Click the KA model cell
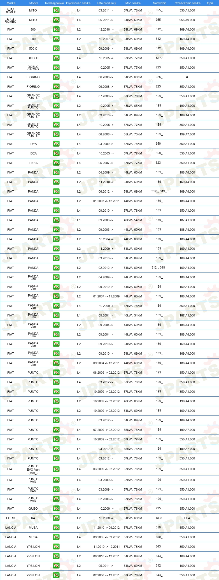219x580 pixels. coord(33,518)
